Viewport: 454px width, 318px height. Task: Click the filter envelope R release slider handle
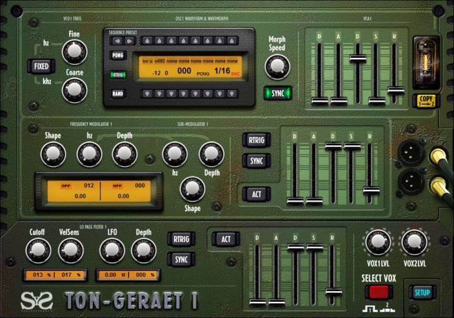334,292
